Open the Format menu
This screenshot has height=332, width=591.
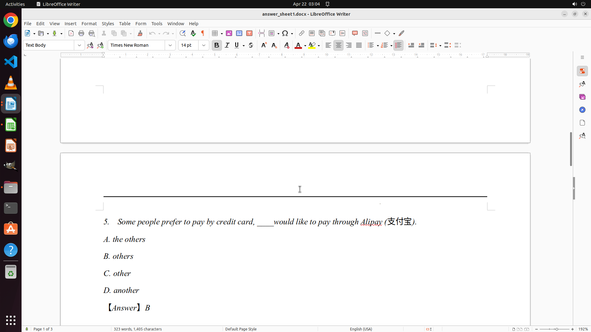(x=89, y=24)
